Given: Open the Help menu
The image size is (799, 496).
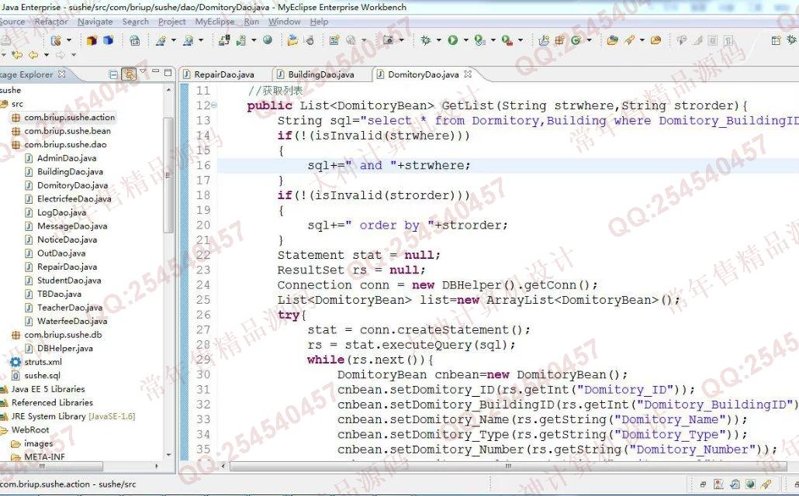Looking at the screenshot, I should 319,22.
